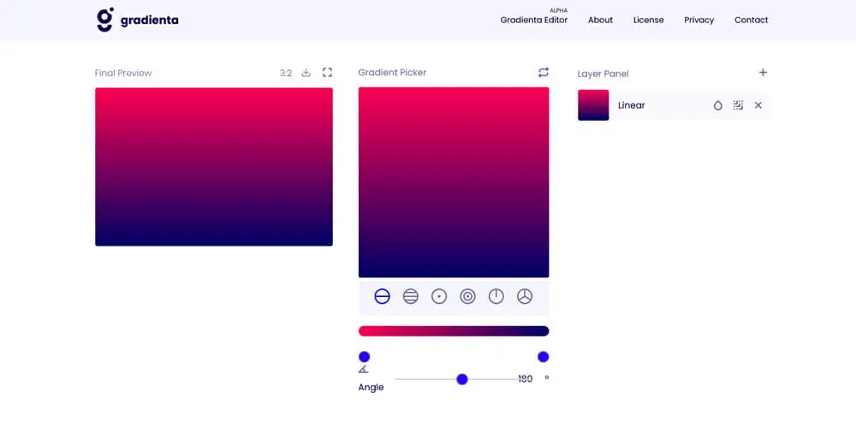Viewport: 856px width, 428px height.
Task: Select the Linear layer thumbnail
Action: (x=593, y=105)
